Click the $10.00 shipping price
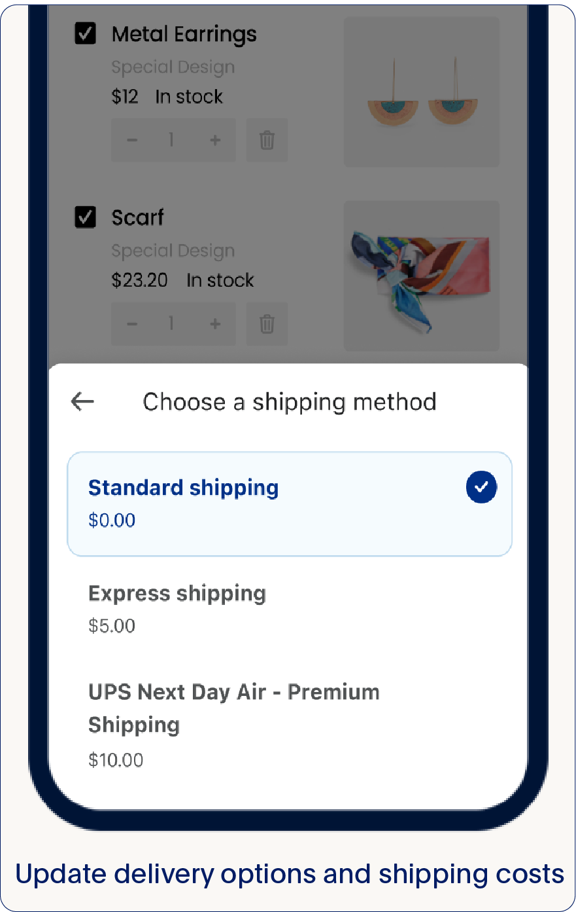Viewport: 576px width, 912px height. pos(116,760)
